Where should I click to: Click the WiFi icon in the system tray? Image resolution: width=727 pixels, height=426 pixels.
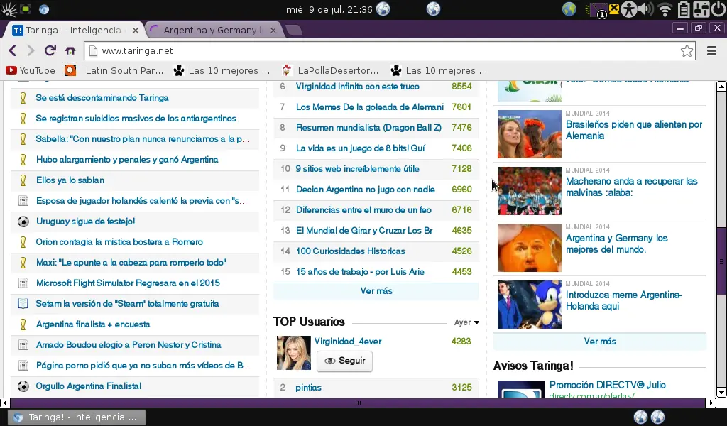665,9
